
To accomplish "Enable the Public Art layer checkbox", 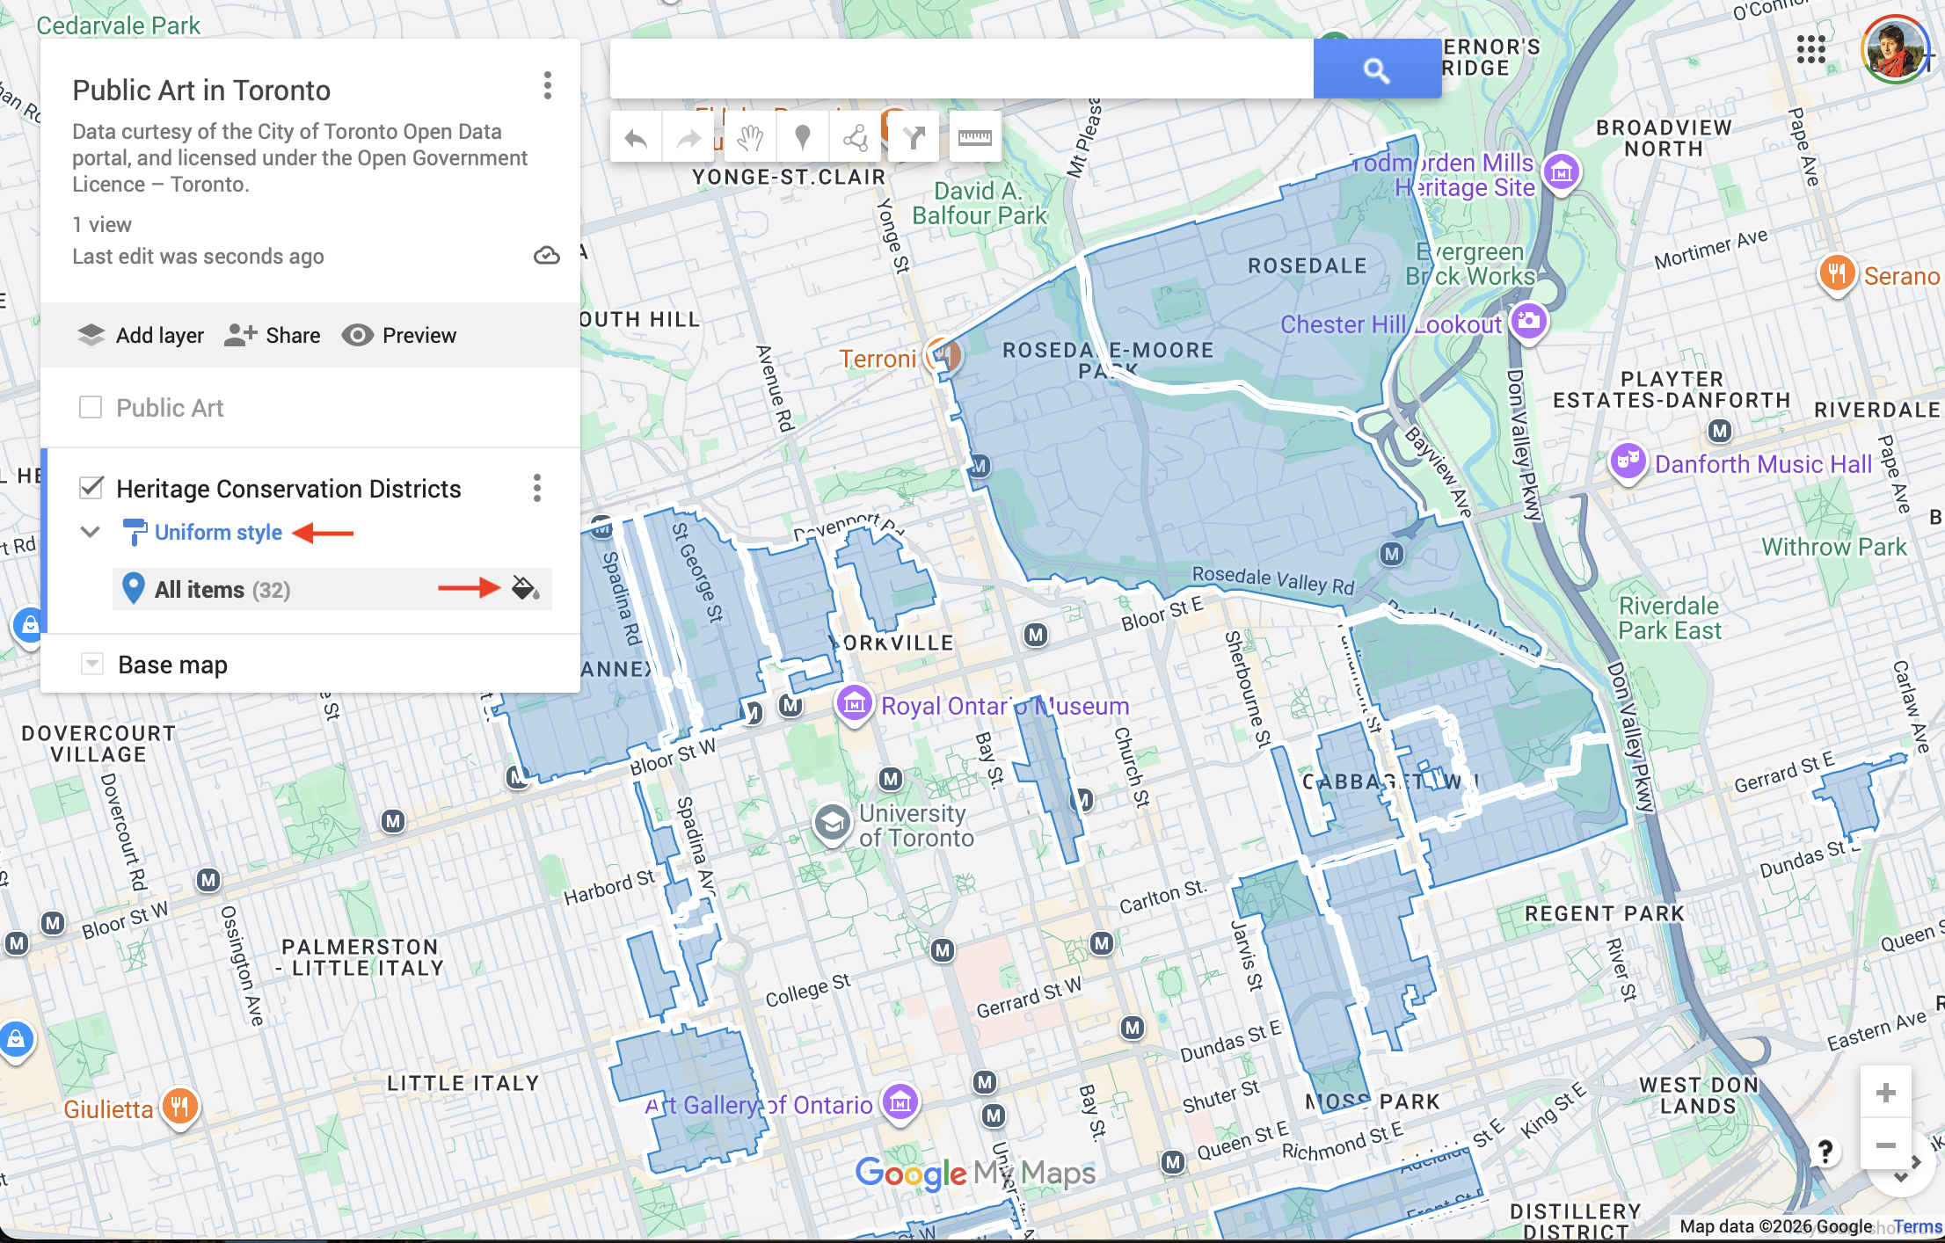I will [x=91, y=408].
